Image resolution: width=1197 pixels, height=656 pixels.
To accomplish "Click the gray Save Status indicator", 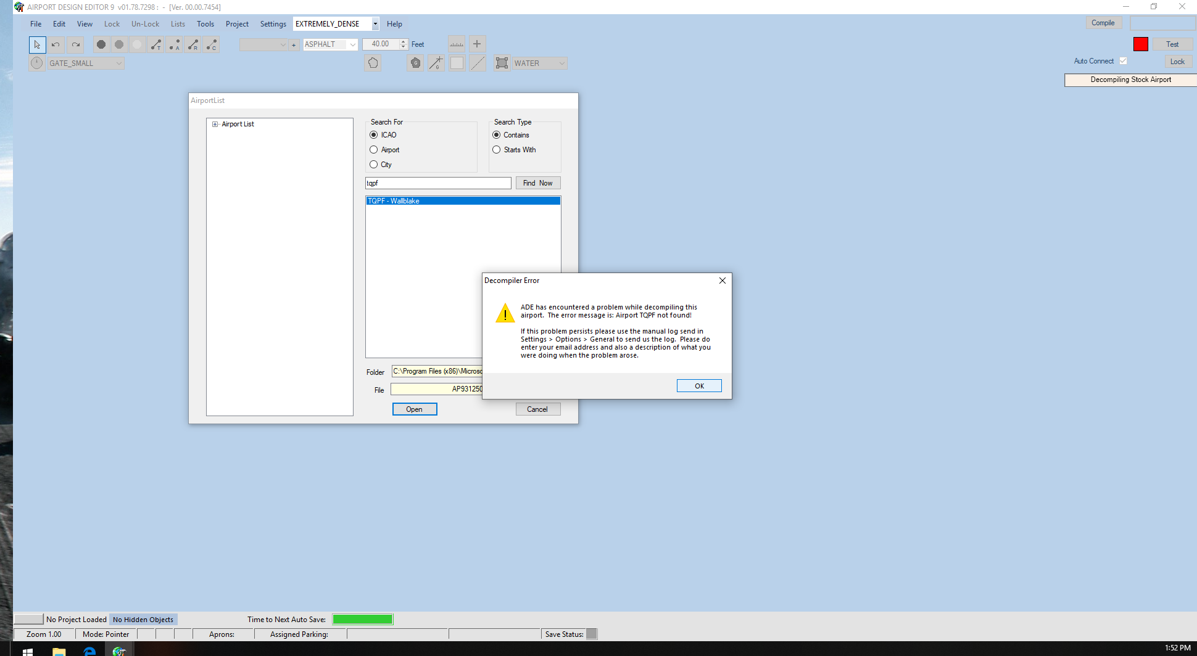I will click(592, 634).
